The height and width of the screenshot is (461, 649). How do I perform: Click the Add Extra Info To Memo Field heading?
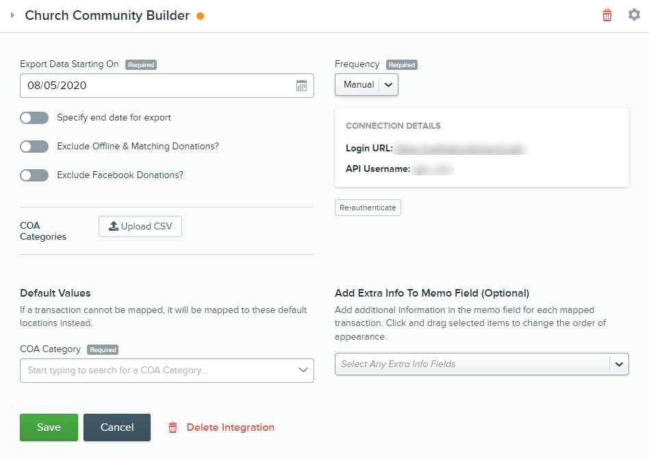432,293
